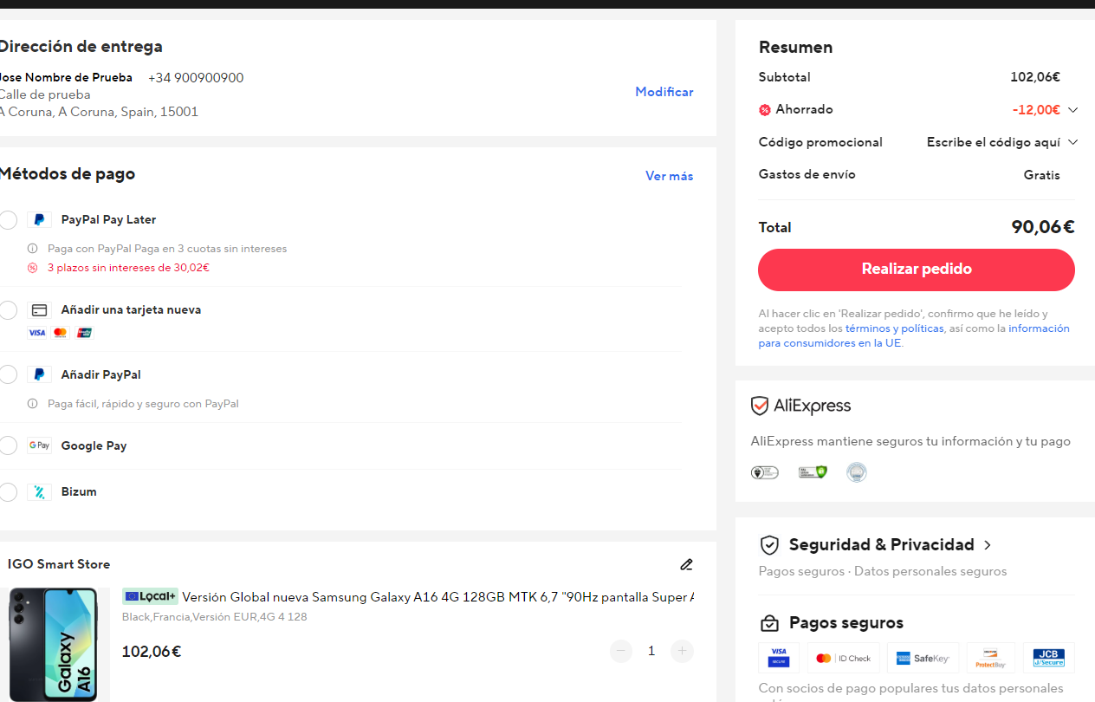Viewport: 1095px width, 702px height.
Task: Click the UnionPay logo under new card
Action: coord(84,333)
